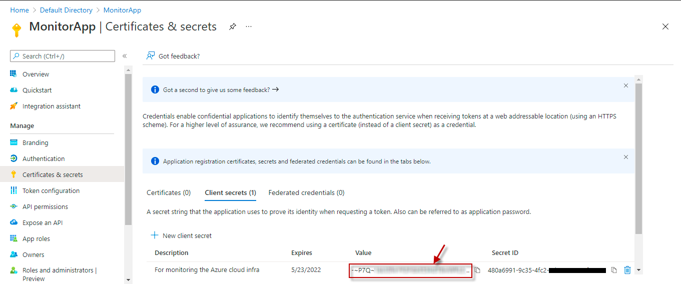Open the Quickstart cloud icon

[14, 90]
